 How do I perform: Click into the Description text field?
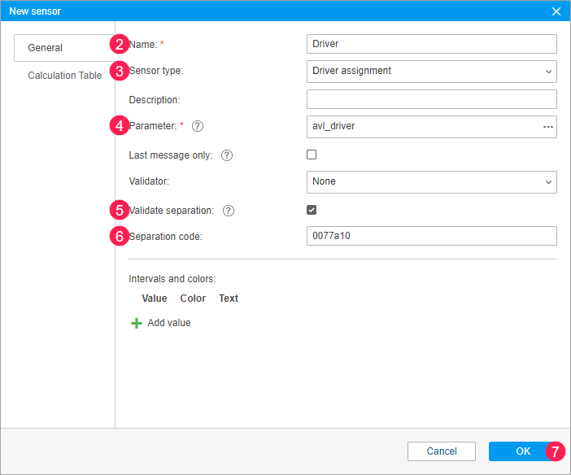coord(431,99)
